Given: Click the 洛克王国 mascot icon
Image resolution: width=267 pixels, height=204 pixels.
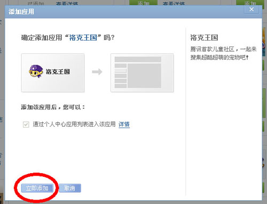Looking at the screenshot, I should [x=36, y=71].
